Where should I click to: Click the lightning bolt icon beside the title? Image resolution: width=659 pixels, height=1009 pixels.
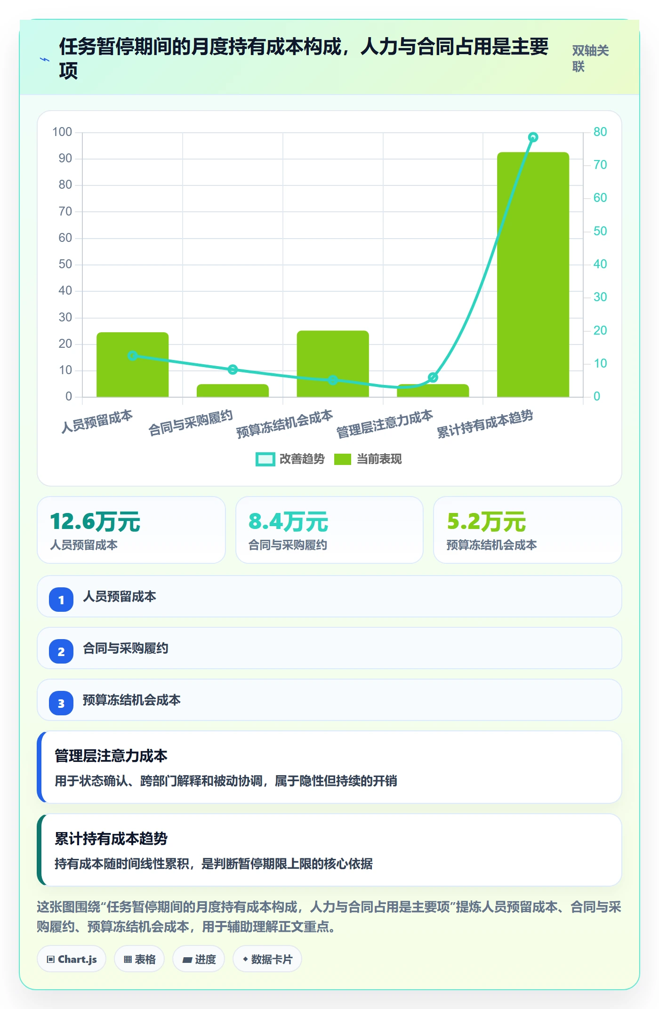(45, 59)
